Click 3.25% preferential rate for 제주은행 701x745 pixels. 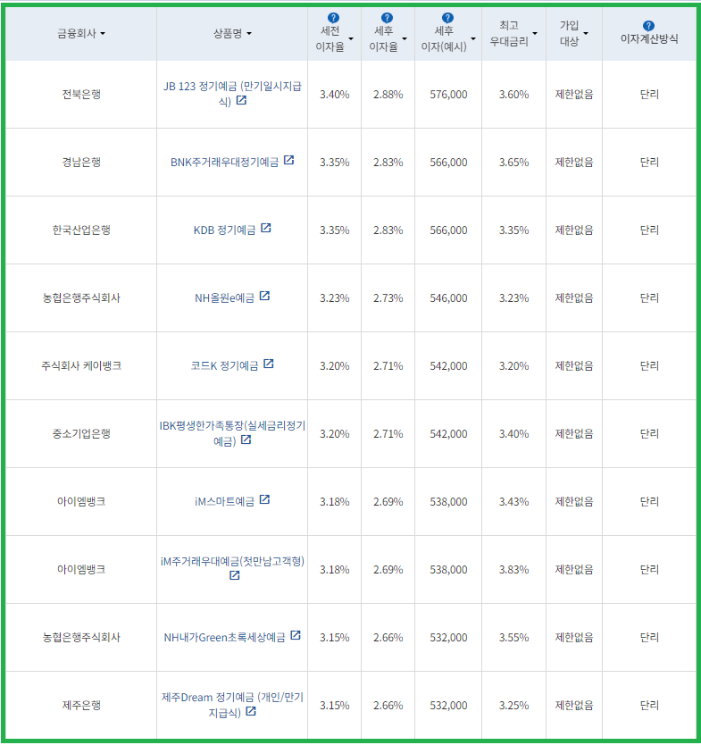click(513, 705)
